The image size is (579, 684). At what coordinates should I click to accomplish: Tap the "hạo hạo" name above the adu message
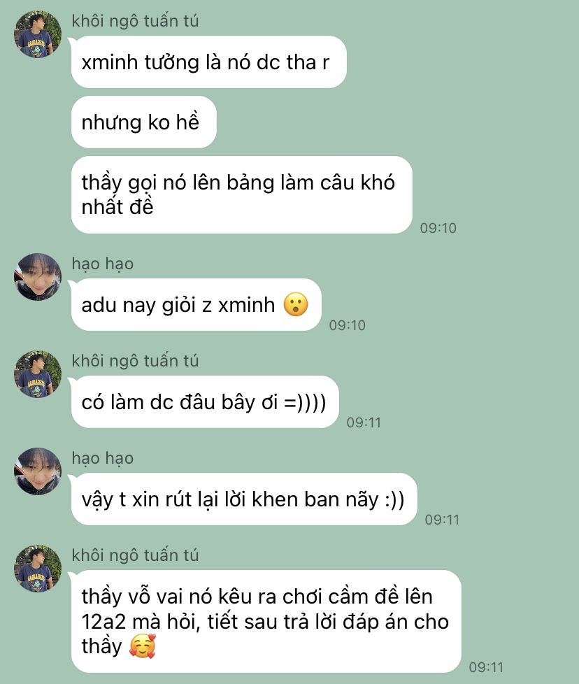tap(103, 264)
